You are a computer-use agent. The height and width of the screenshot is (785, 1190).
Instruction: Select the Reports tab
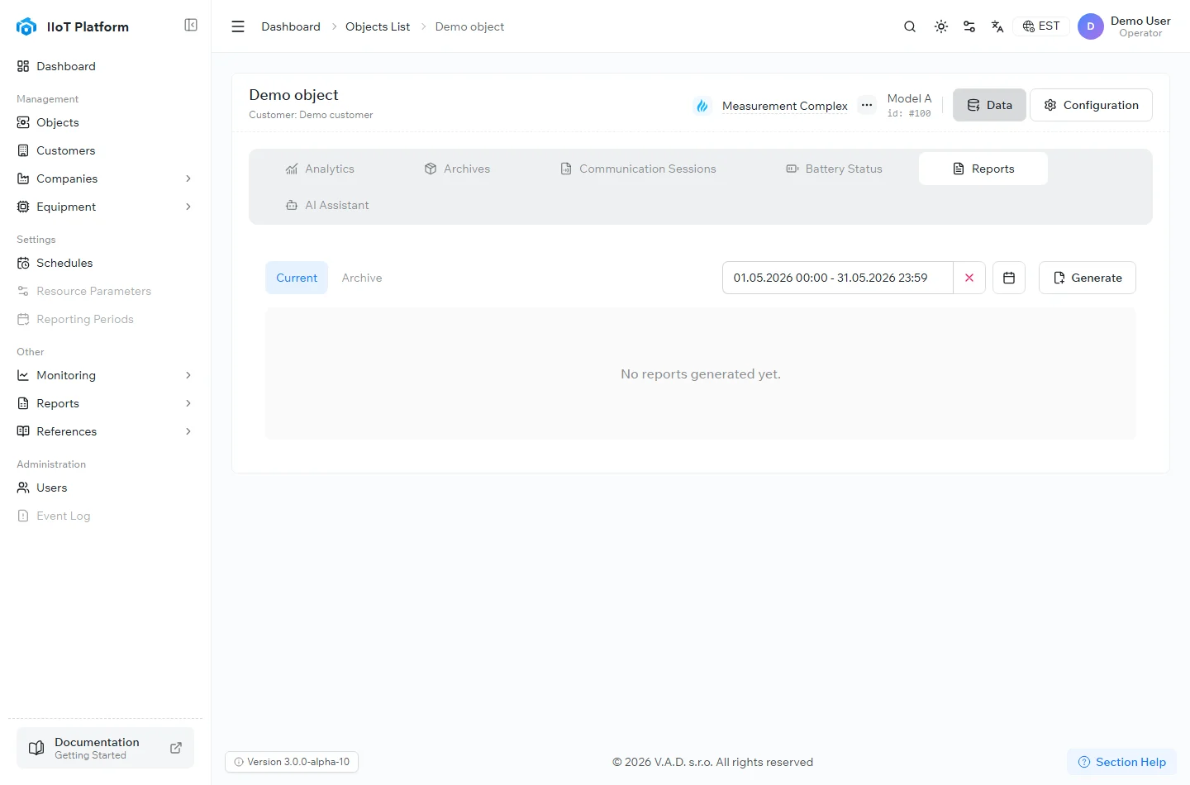(983, 169)
